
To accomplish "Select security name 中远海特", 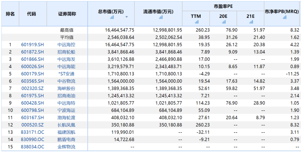I will pos(66,103).
